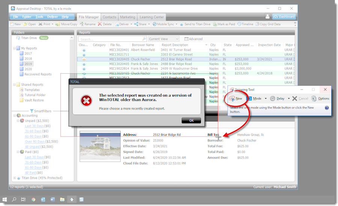
Task: Open the Snipping Tool Delay dropdown arrow
Action: point(289,98)
